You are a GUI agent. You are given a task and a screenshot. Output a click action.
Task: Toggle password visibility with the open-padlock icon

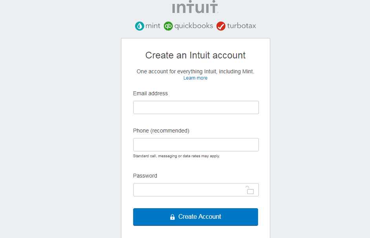tap(249, 190)
